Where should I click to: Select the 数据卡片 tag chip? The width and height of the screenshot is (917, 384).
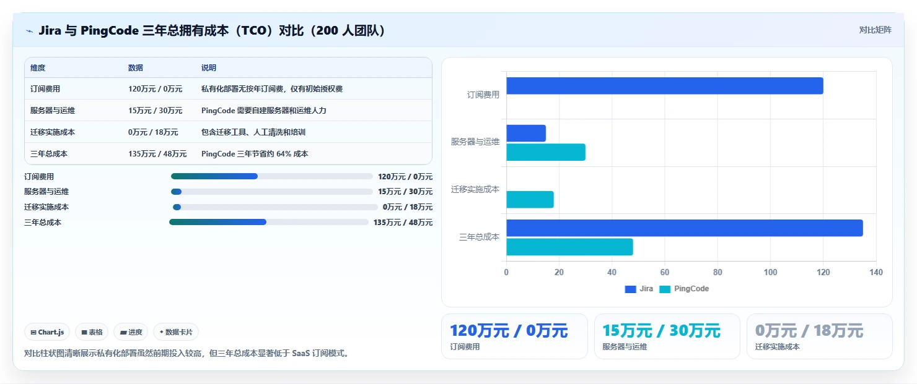(x=176, y=332)
